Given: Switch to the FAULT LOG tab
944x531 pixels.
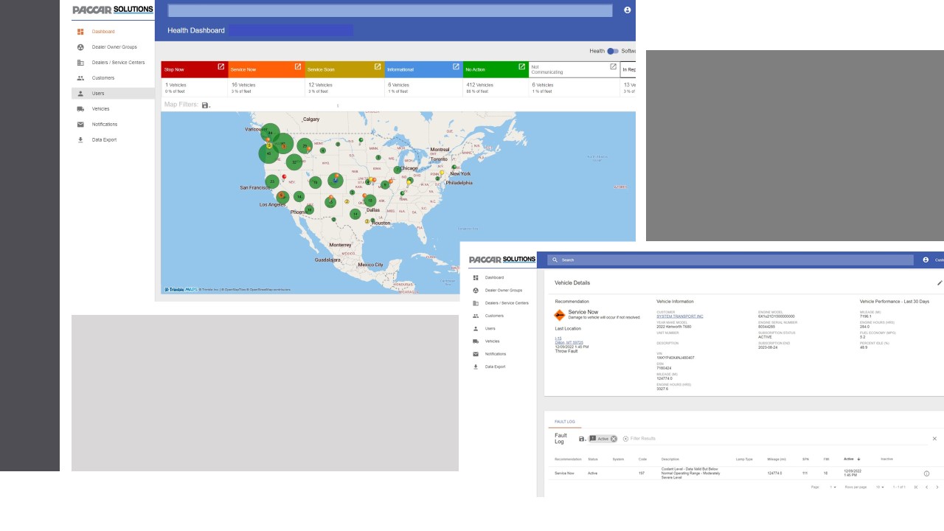Looking at the screenshot, I should point(565,422).
